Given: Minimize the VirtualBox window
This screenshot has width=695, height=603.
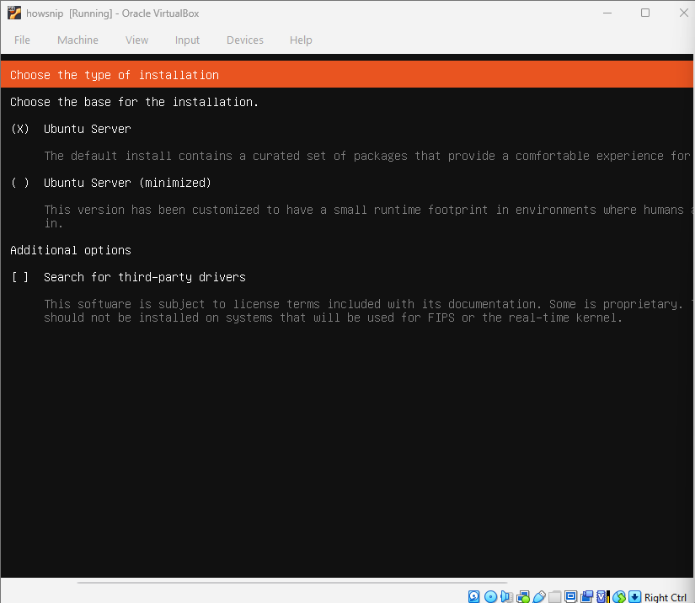Looking at the screenshot, I should (607, 13).
